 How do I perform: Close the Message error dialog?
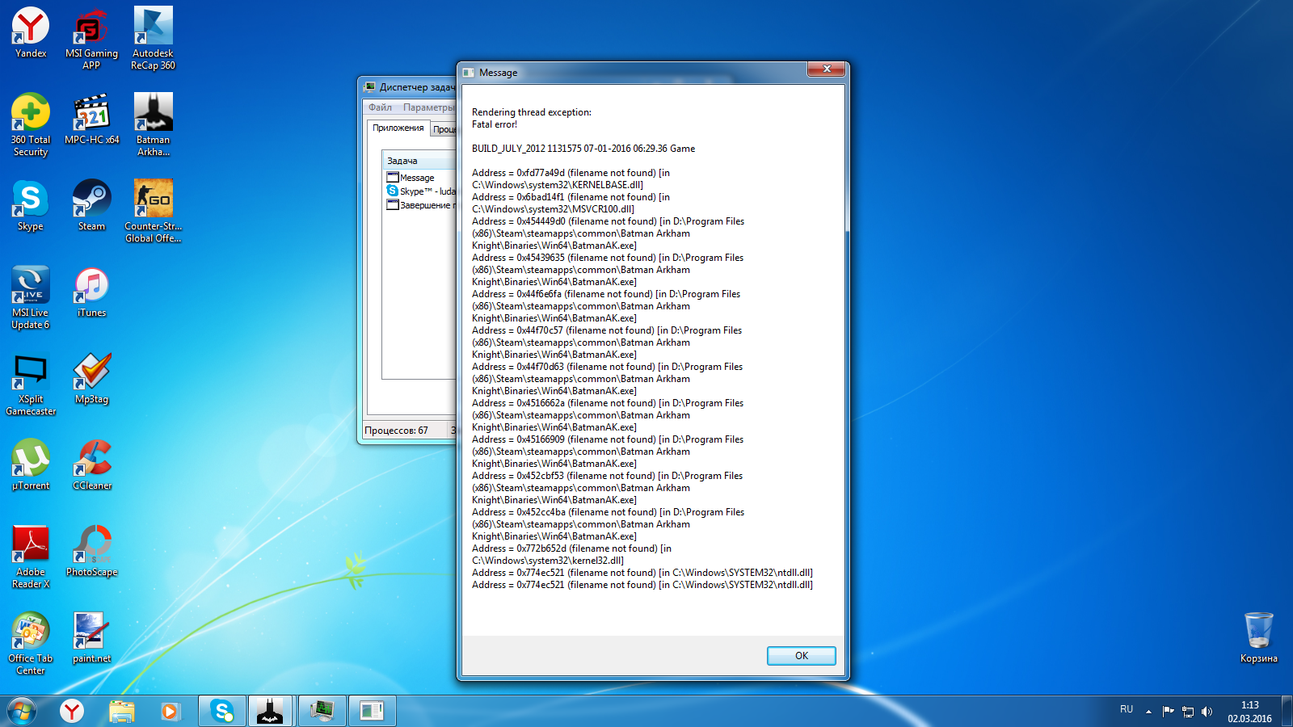coord(826,69)
